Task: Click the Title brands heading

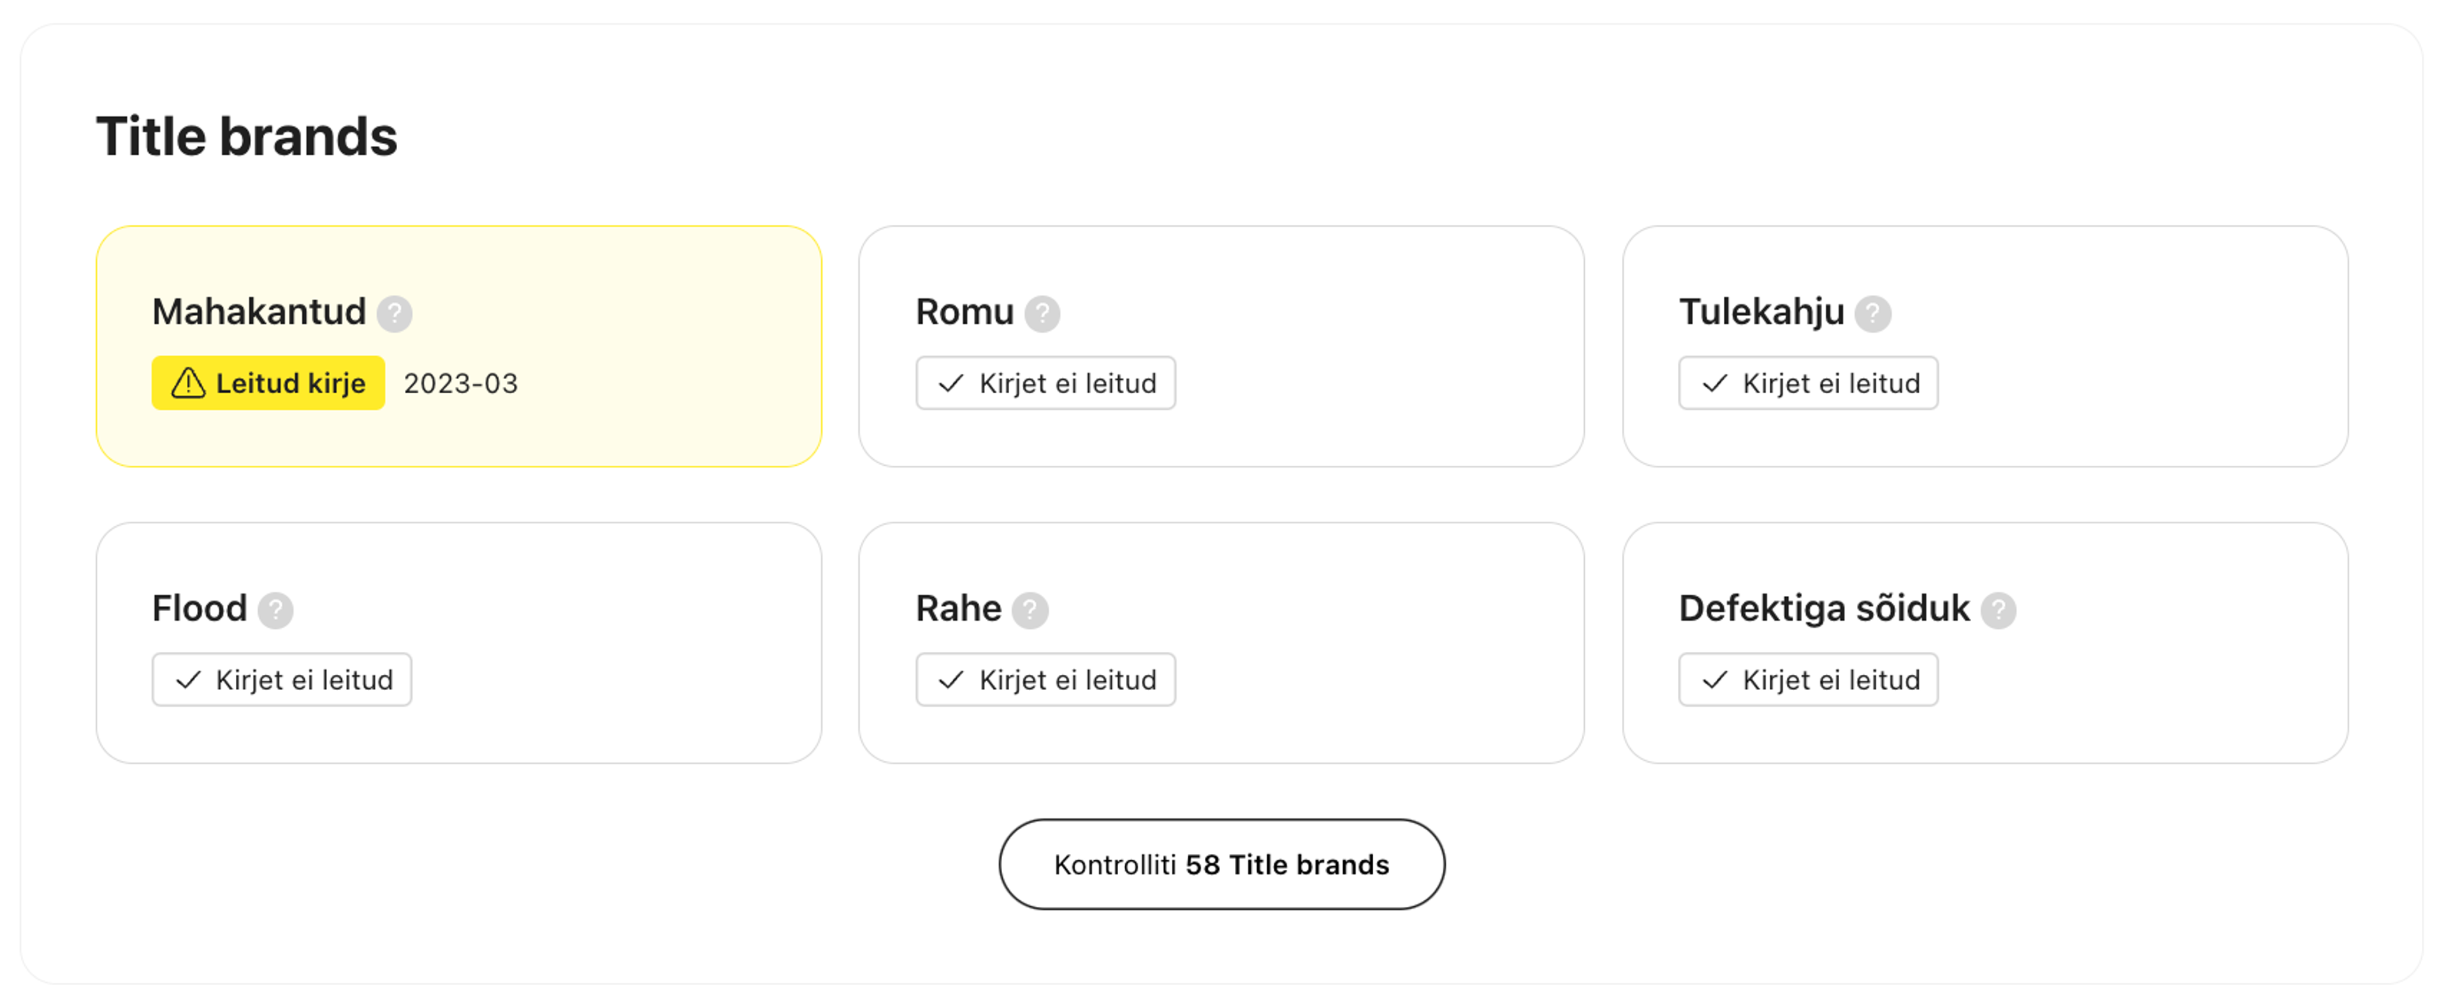Action: pyautogui.click(x=247, y=137)
